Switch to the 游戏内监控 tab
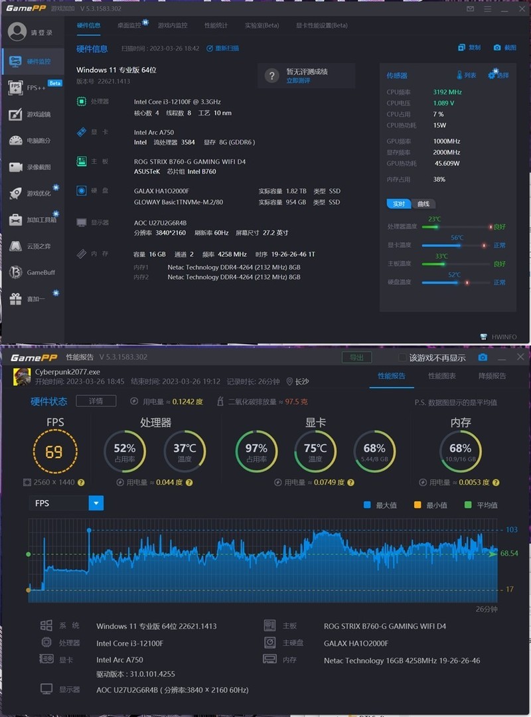Viewport: 531px width, 717px height. (173, 26)
